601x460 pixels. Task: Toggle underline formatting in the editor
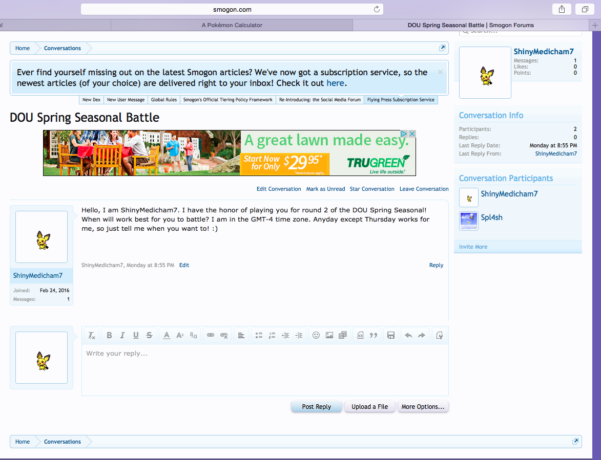point(136,335)
